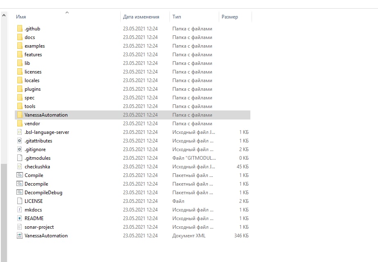Select the mkdocs file name

(x=33, y=210)
